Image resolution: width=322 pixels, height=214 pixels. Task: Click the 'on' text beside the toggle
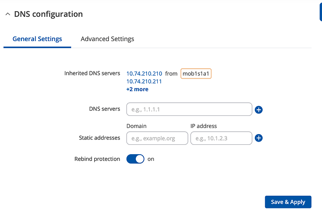pyautogui.click(x=151, y=159)
